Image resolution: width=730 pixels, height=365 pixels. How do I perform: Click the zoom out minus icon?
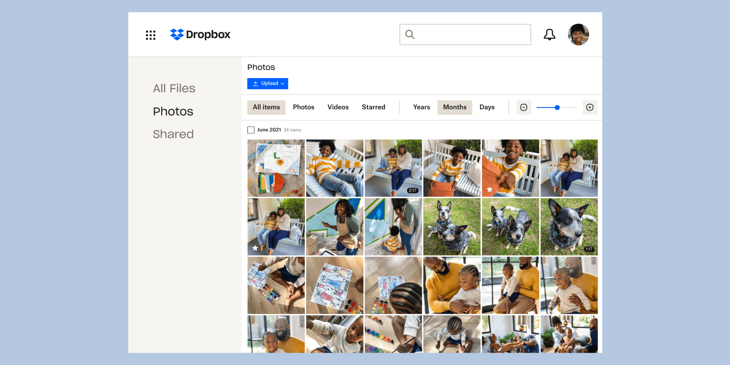(x=524, y=107)
